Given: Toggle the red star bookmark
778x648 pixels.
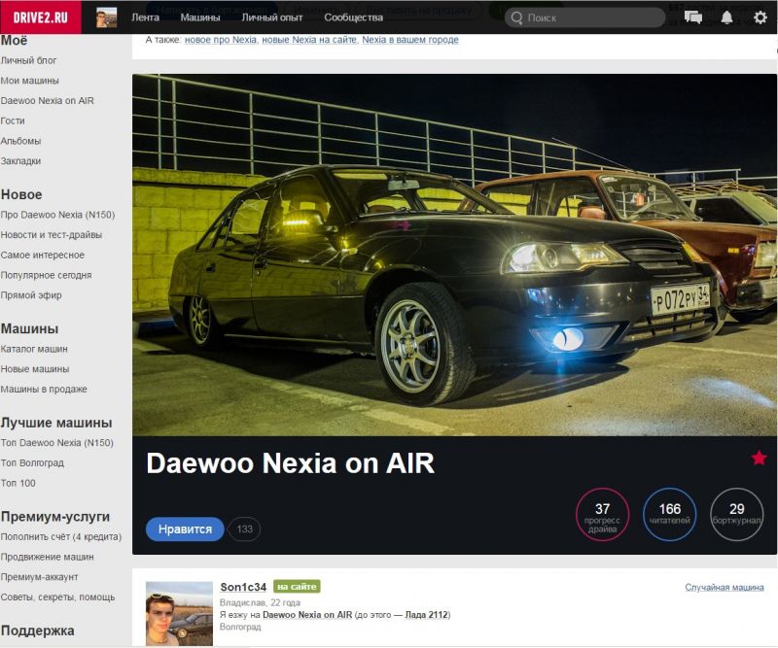Looking at the screenshot, I should tap(759, 458).
